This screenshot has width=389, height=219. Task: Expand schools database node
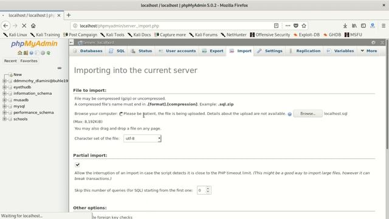(x=4, y=119)
